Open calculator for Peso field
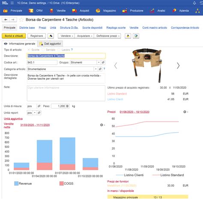The height and width of the screenshot is (200, 203). 67,106
